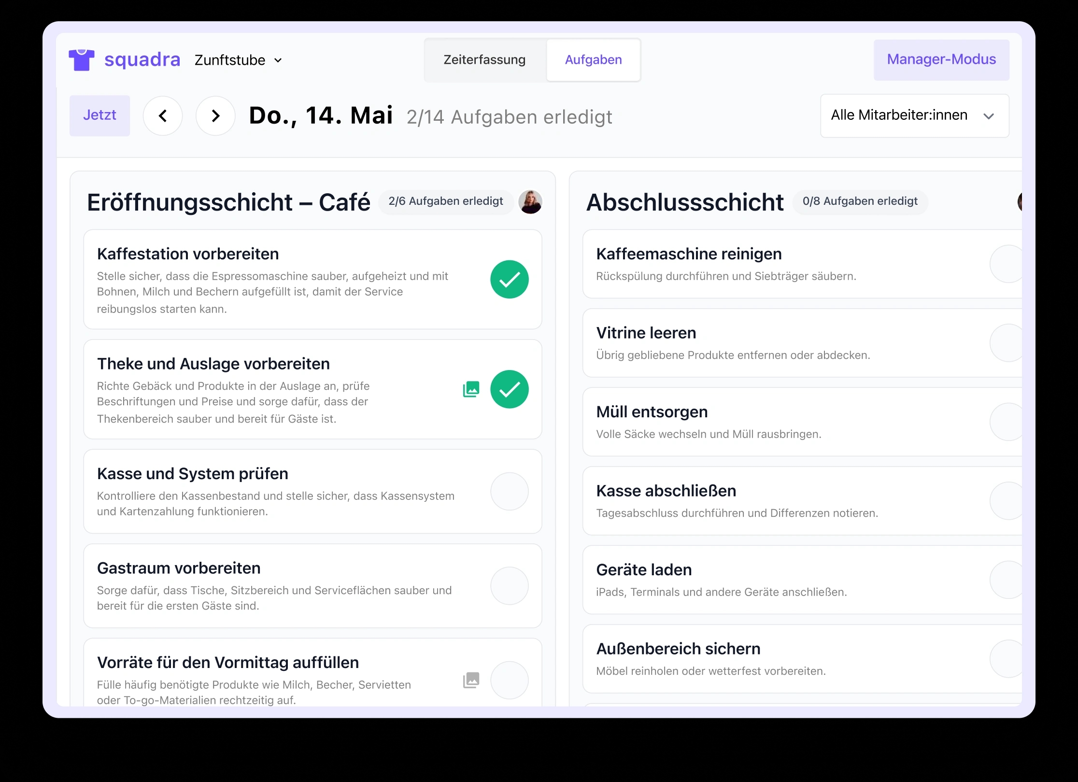Open the Zunftstube location dropdown

pos(239,60)
